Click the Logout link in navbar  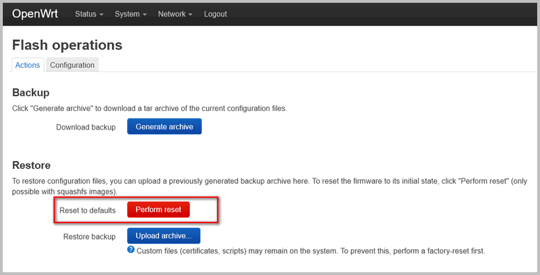(215, 14)
